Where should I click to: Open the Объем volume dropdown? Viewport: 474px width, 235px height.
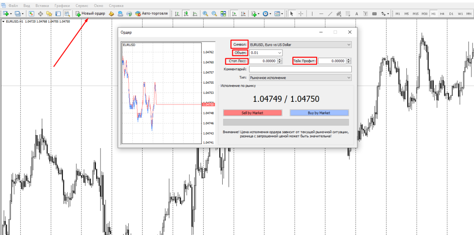click(279, 53)
